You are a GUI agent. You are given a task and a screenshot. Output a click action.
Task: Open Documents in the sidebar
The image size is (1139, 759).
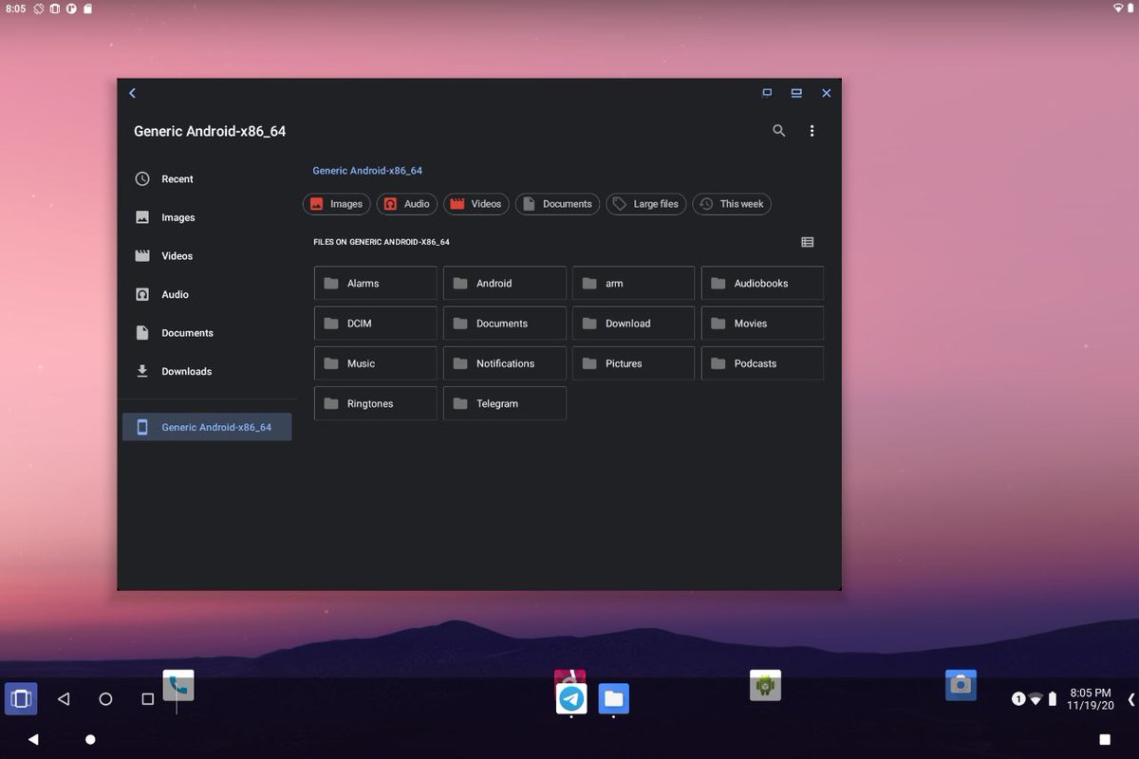(207, 333)
